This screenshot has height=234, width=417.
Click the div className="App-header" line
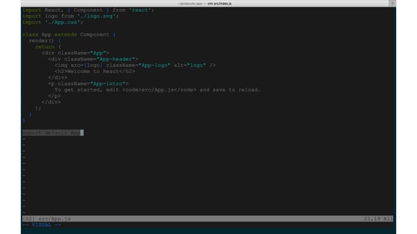click(93, 59)
